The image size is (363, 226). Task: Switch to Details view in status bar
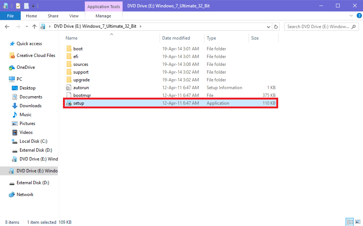[350, 222]
